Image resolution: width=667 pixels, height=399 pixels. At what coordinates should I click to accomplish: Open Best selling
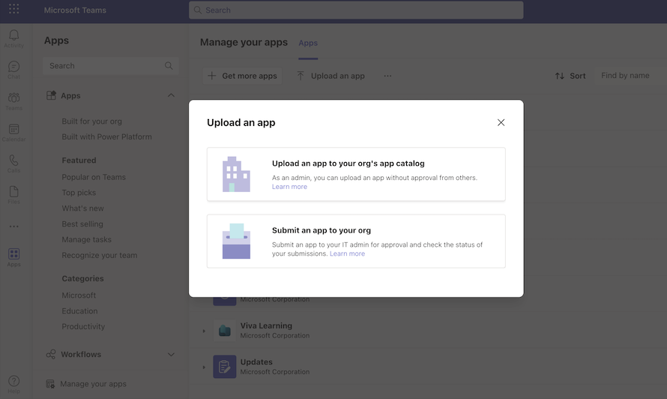point(82,224)
